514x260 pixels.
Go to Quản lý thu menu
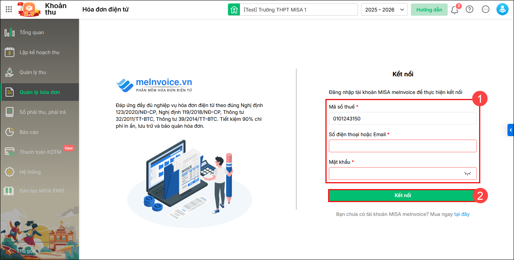click(x=39, y=72)
